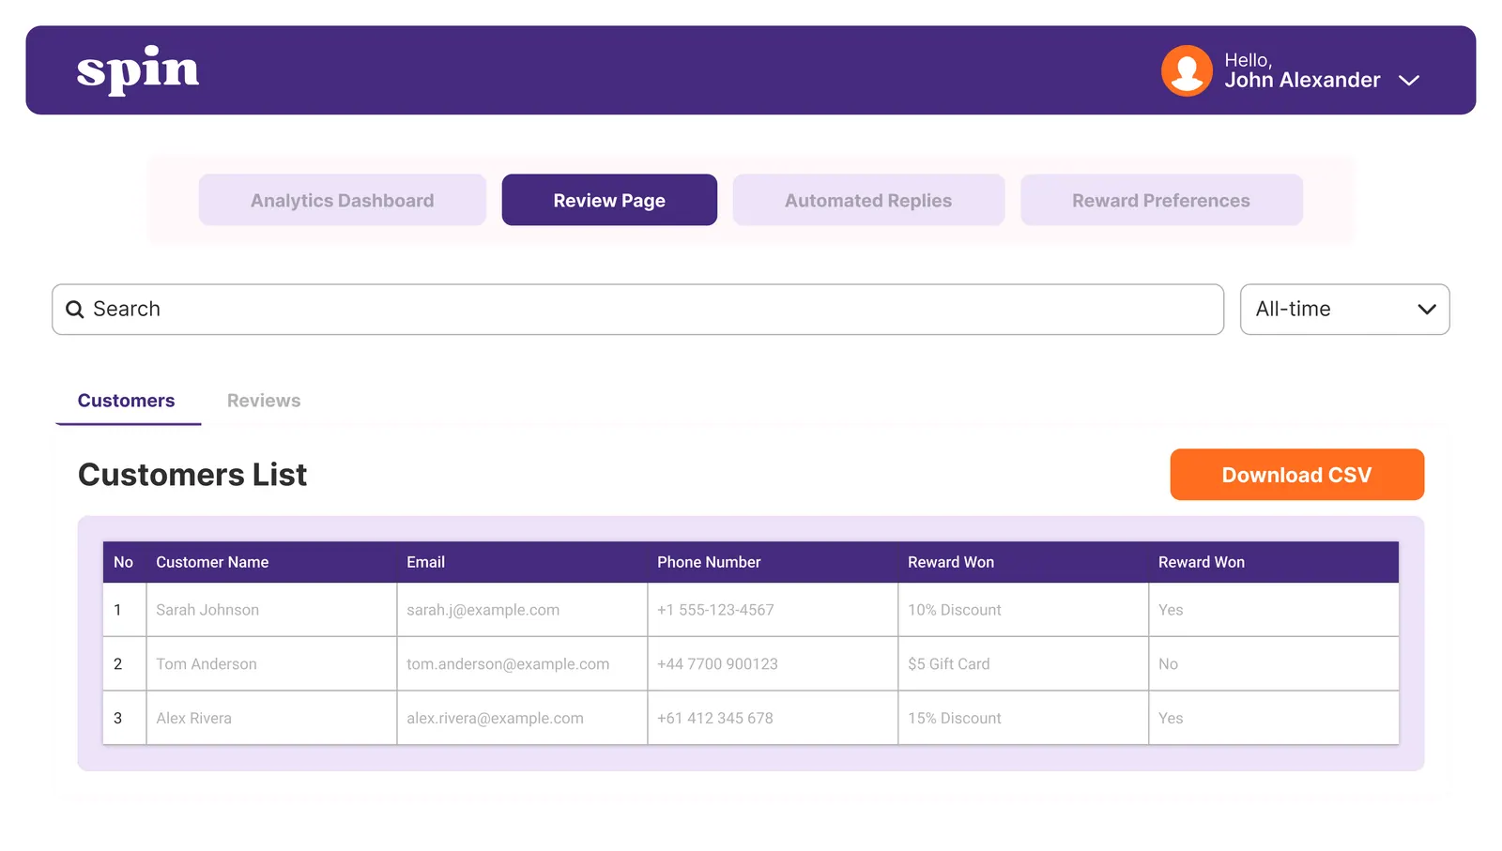Select the Tom Anderson name cell
This screenshot has height=851, width=1502.
point(271,664)
